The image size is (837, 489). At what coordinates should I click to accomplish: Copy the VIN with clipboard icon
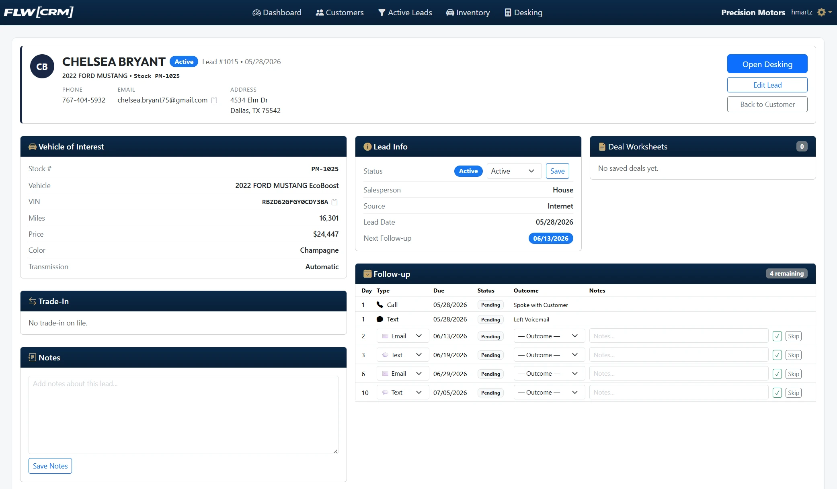point(334,202)
